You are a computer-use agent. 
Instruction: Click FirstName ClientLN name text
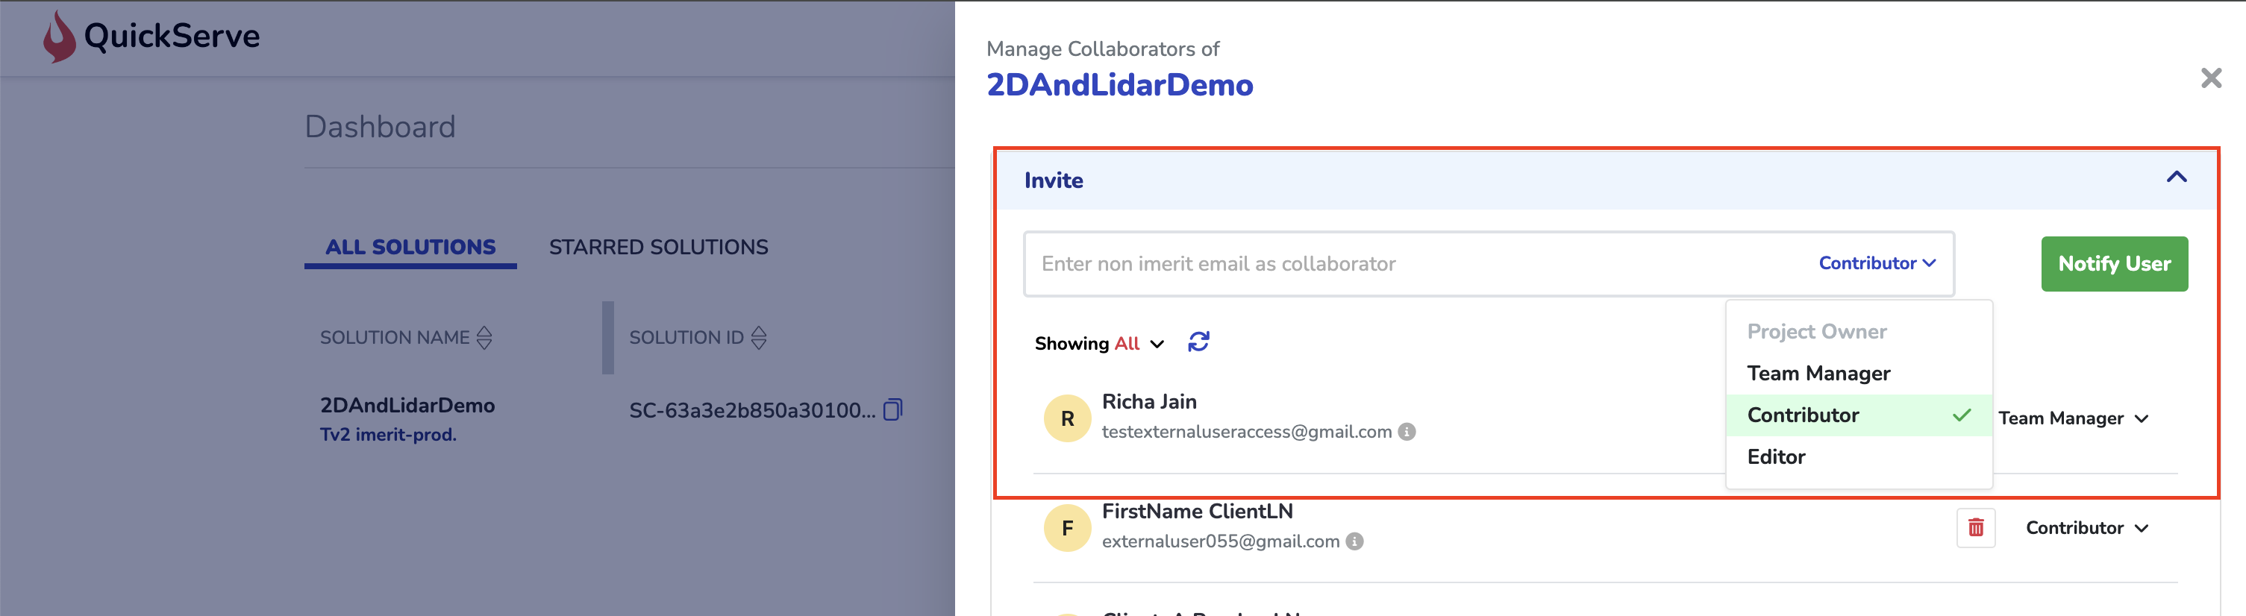point(1197,512)
